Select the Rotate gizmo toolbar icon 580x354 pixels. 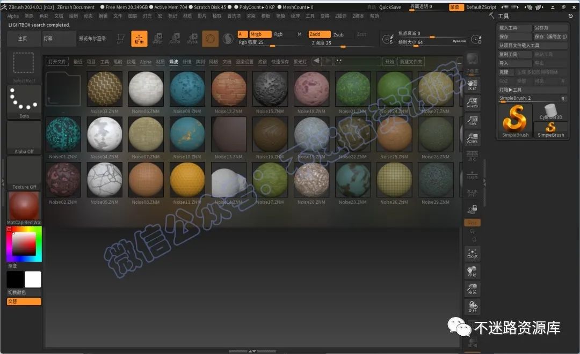(192, 39)
